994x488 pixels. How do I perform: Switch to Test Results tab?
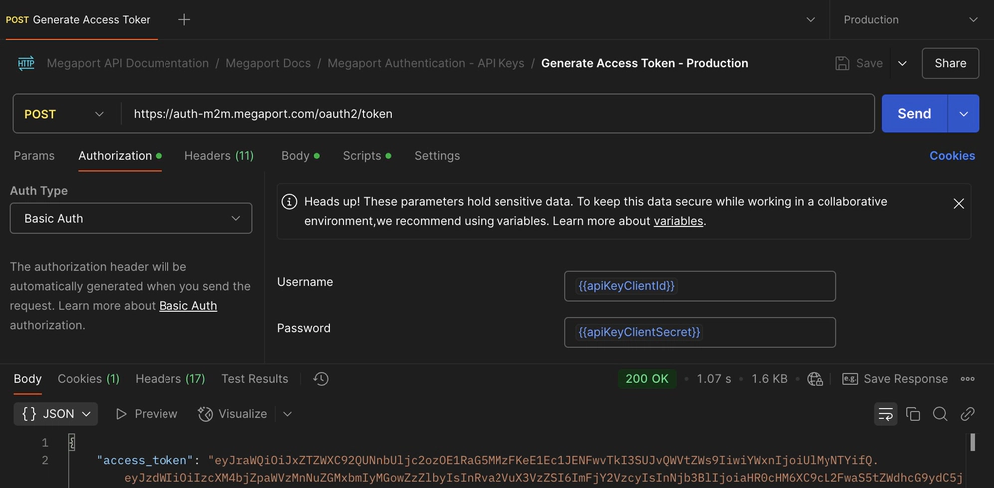255,379
